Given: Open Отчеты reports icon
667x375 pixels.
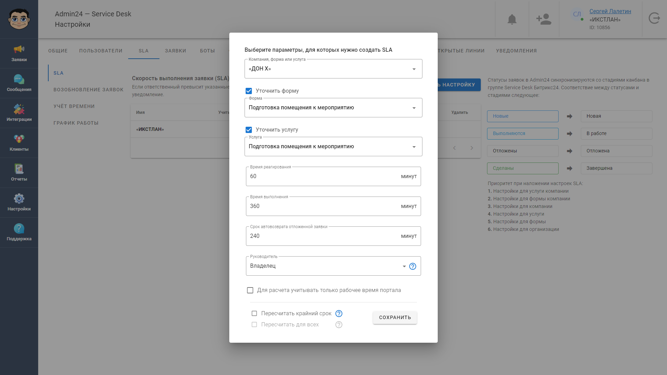Looking at the screenshot, I should point(19,169).
